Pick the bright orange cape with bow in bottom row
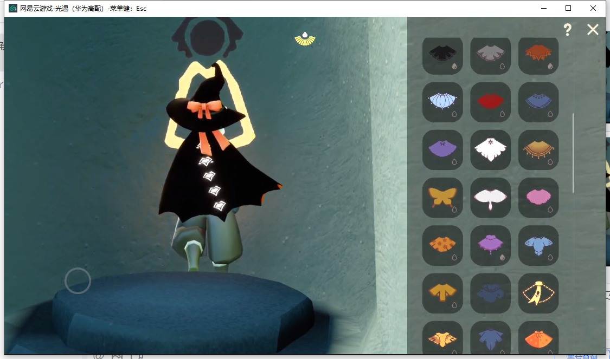Viewport: 610px width, 359px height. point(538,338)
